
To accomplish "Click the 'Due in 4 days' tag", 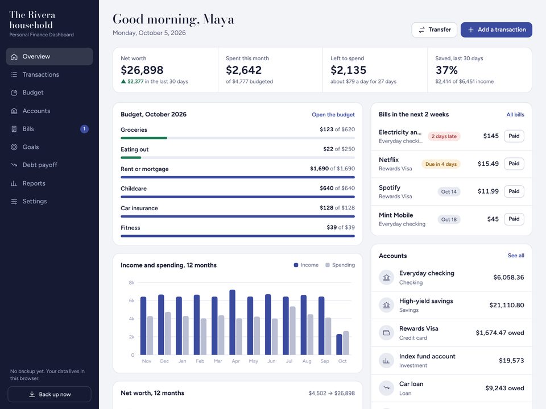I will (441, 164).
